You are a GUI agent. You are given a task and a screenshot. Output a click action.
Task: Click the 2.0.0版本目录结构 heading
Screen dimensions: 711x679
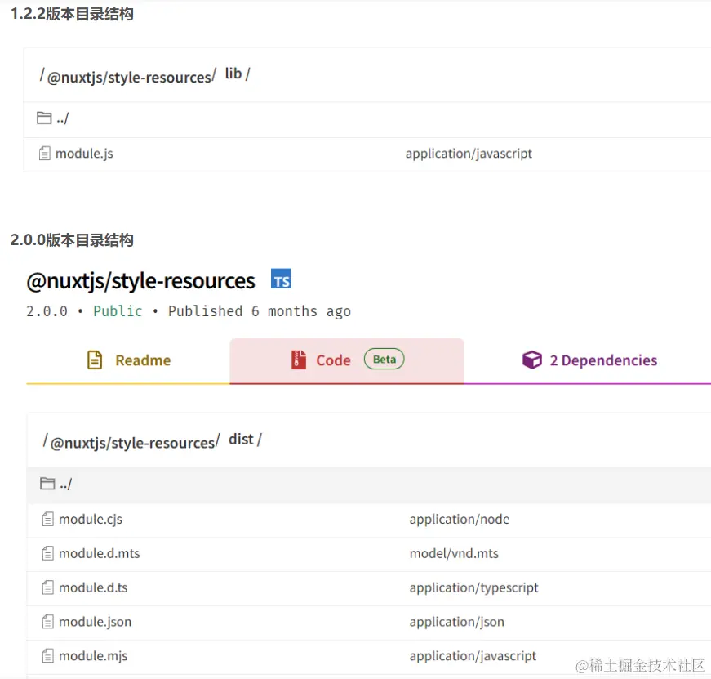pyautogui.click(x=72, y=240)
